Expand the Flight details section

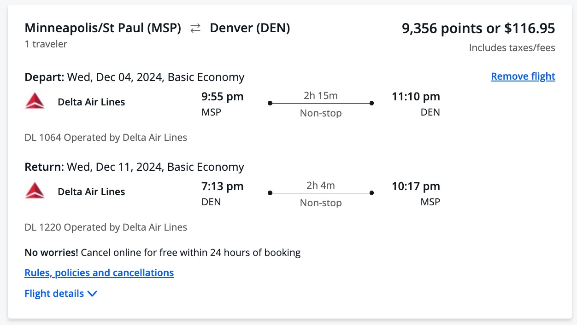pyautogui.click(x=54, y=293)
